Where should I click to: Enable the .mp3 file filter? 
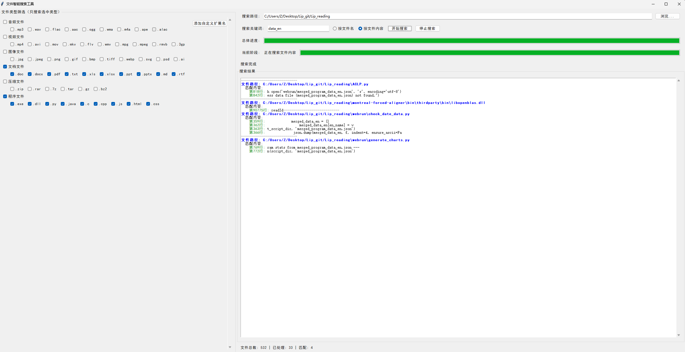pyautogui.click(x=12, y=30)
